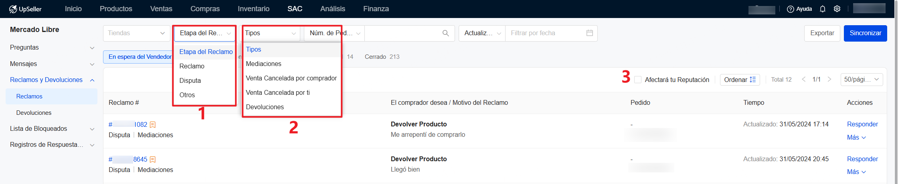Open Análisis in top navigation
Screen dimensions: 898x184
tap(333, 9)
